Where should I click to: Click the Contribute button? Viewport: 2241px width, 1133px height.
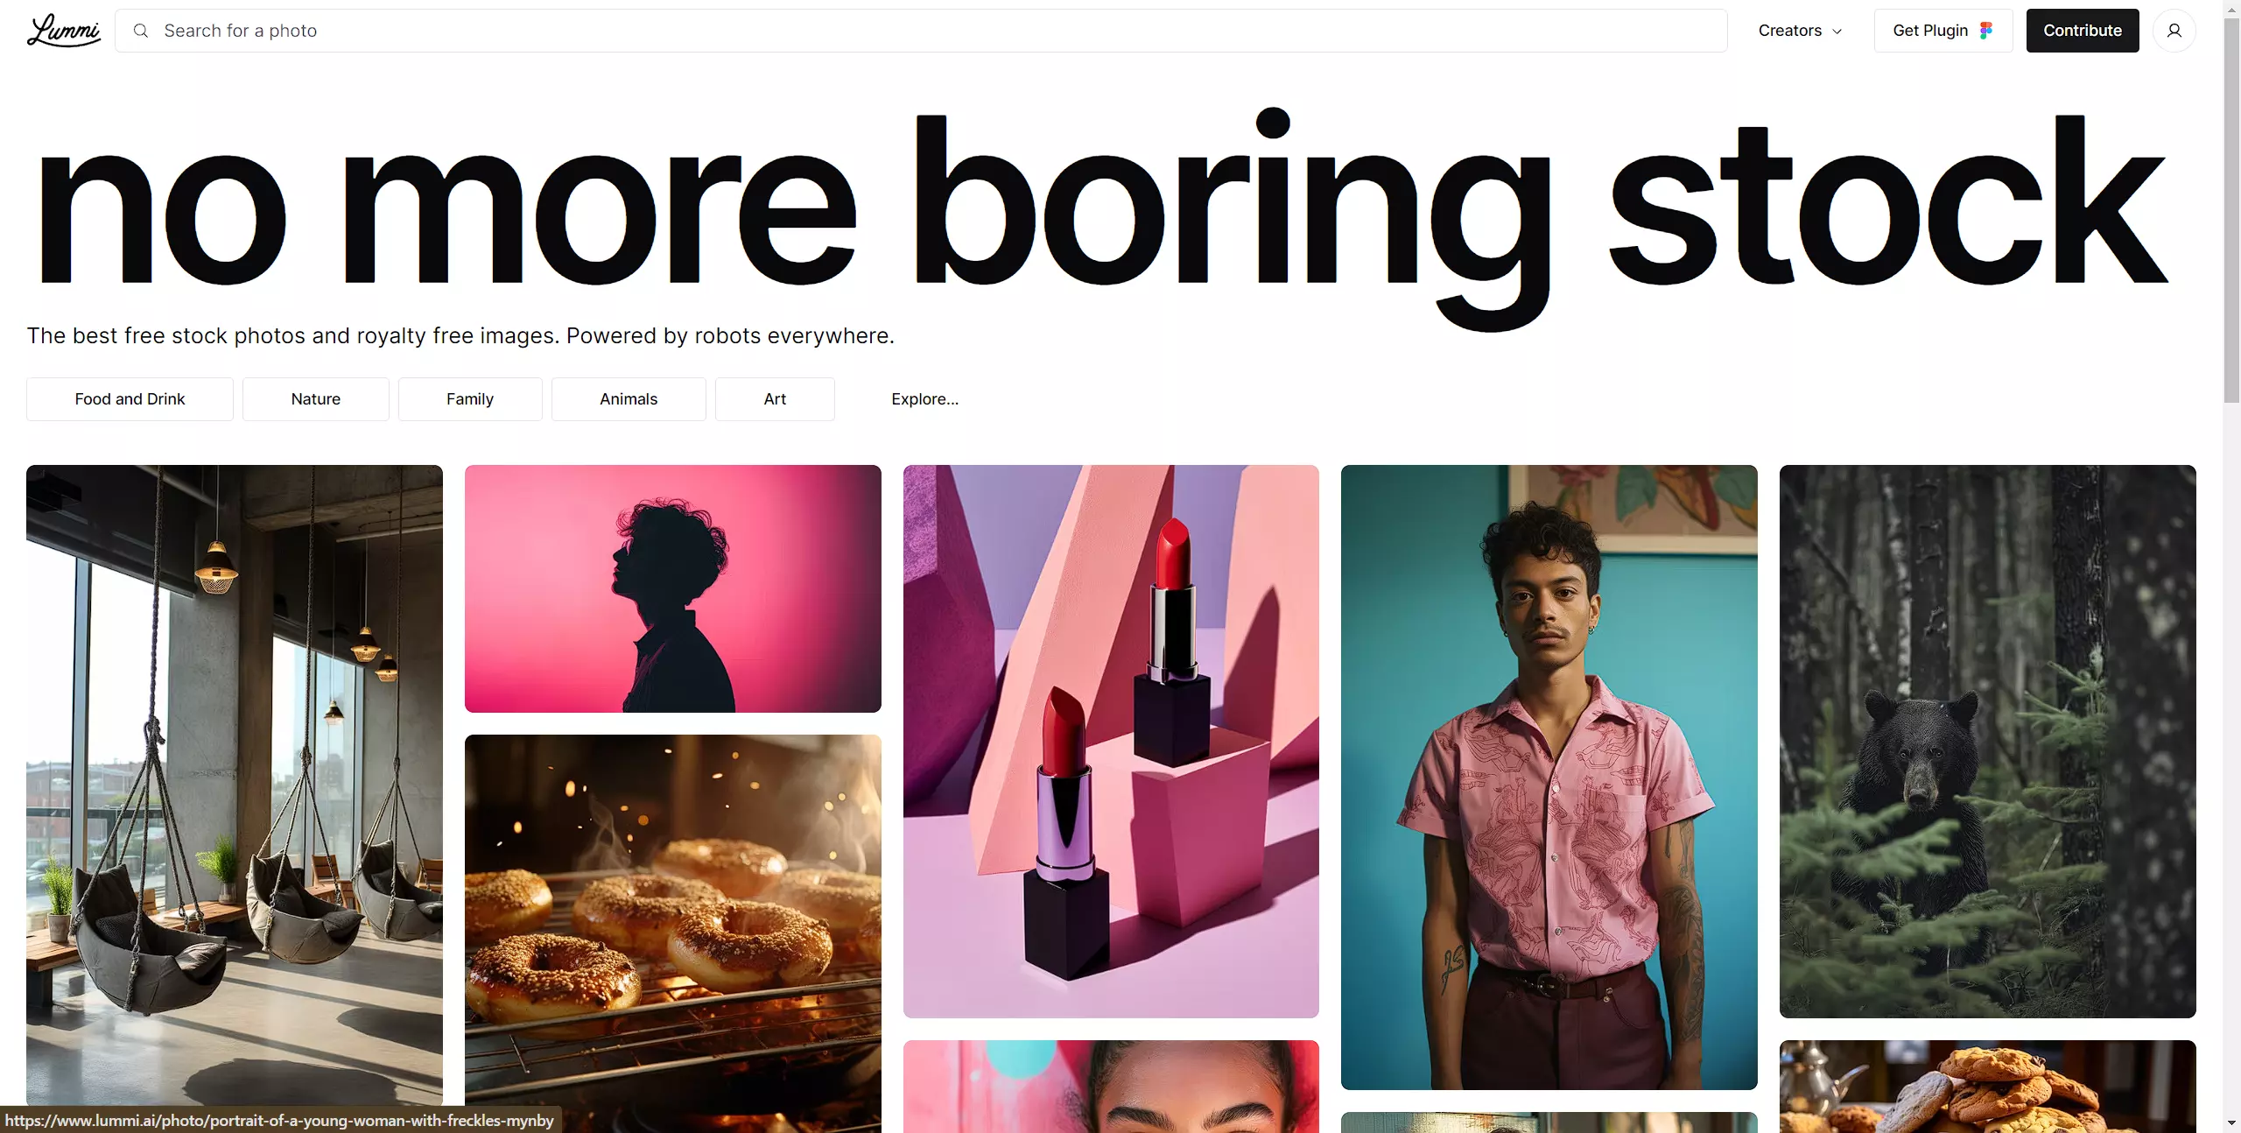click(x=2083, y=31)
